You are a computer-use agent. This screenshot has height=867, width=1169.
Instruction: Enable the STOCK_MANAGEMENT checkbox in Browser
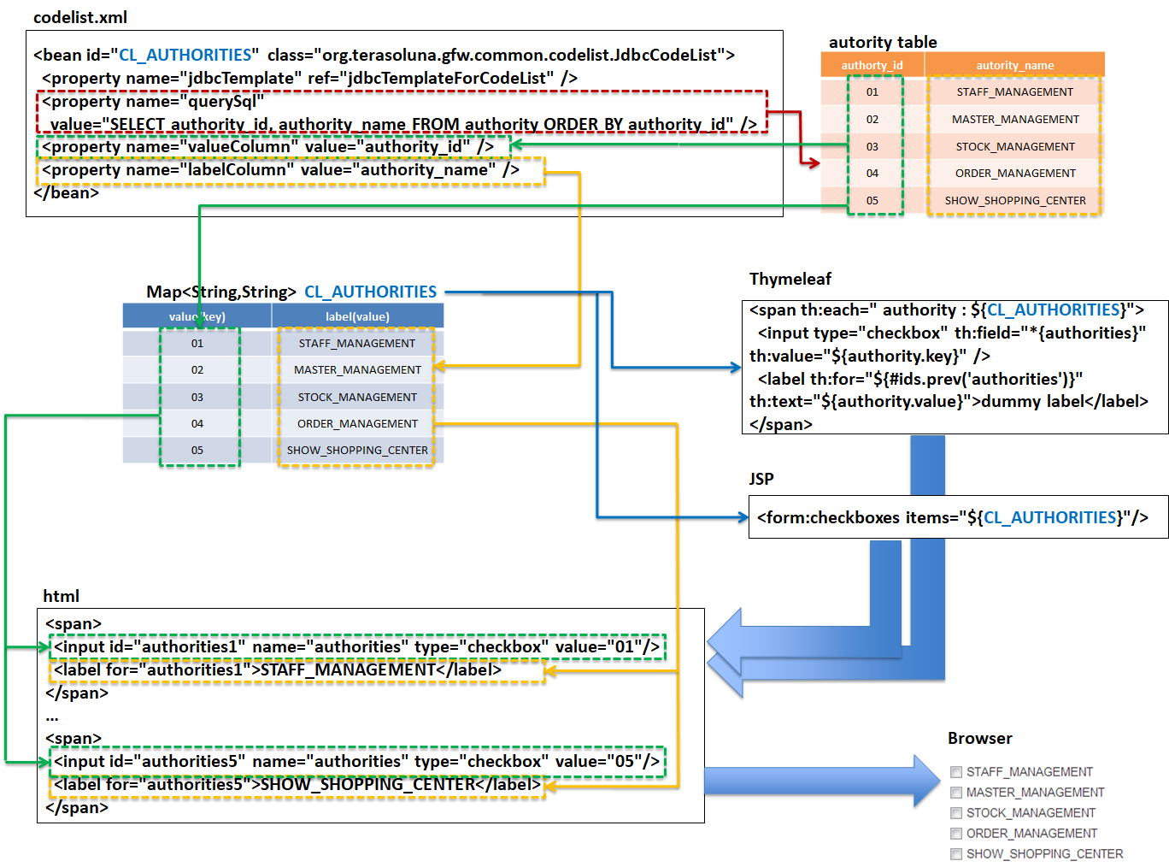tap(956, 813)
